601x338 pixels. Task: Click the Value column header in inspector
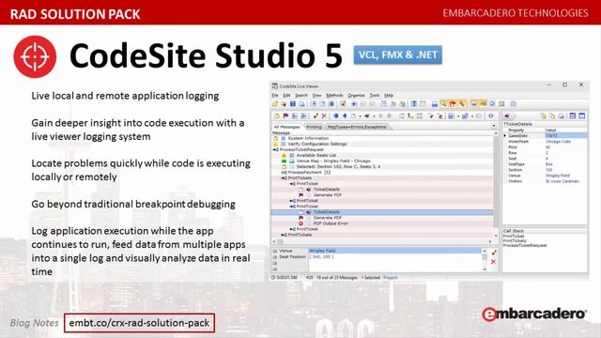click(x=551, y=131)
